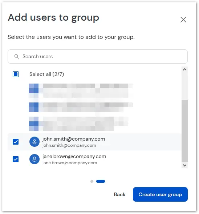Uncheck jane.brown@company.com checkbox
Viewport: 199px width, 214px height.
click(16, 159)
